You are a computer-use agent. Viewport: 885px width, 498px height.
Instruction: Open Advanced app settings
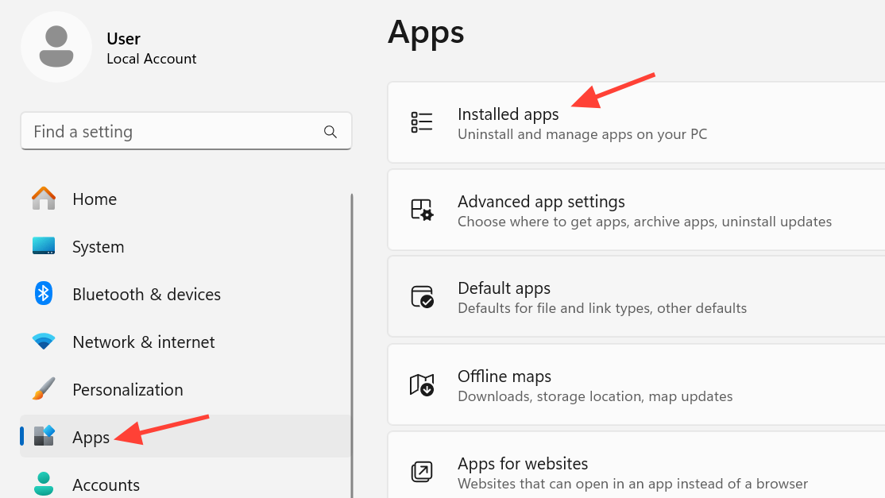pos(636,210)
